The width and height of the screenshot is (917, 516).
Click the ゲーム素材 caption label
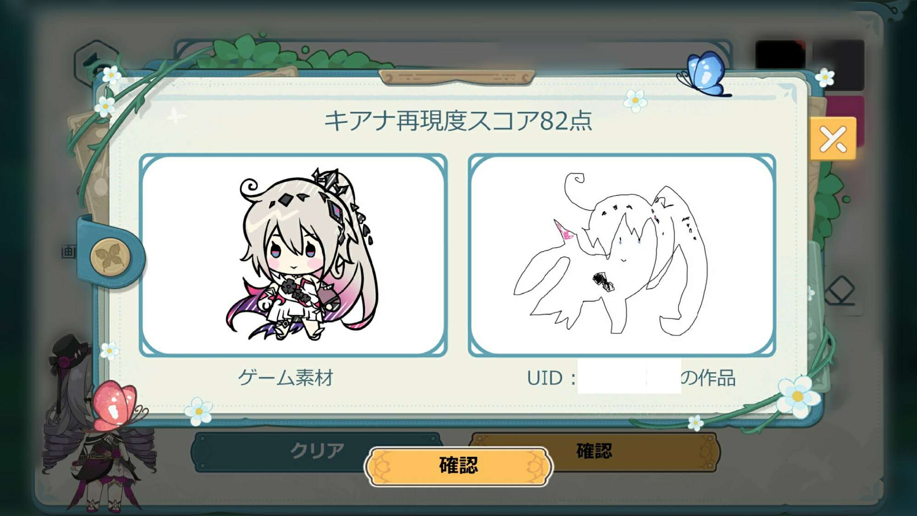click(286, 378)
